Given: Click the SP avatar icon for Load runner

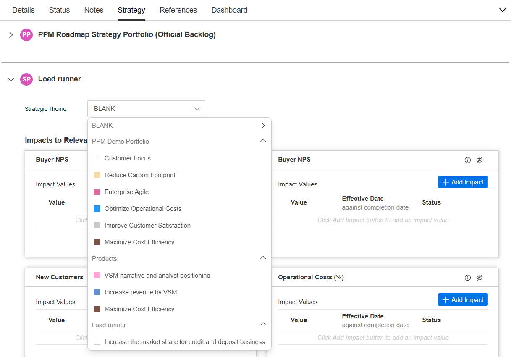Looking at the screenshot, I should pos(26,79).
